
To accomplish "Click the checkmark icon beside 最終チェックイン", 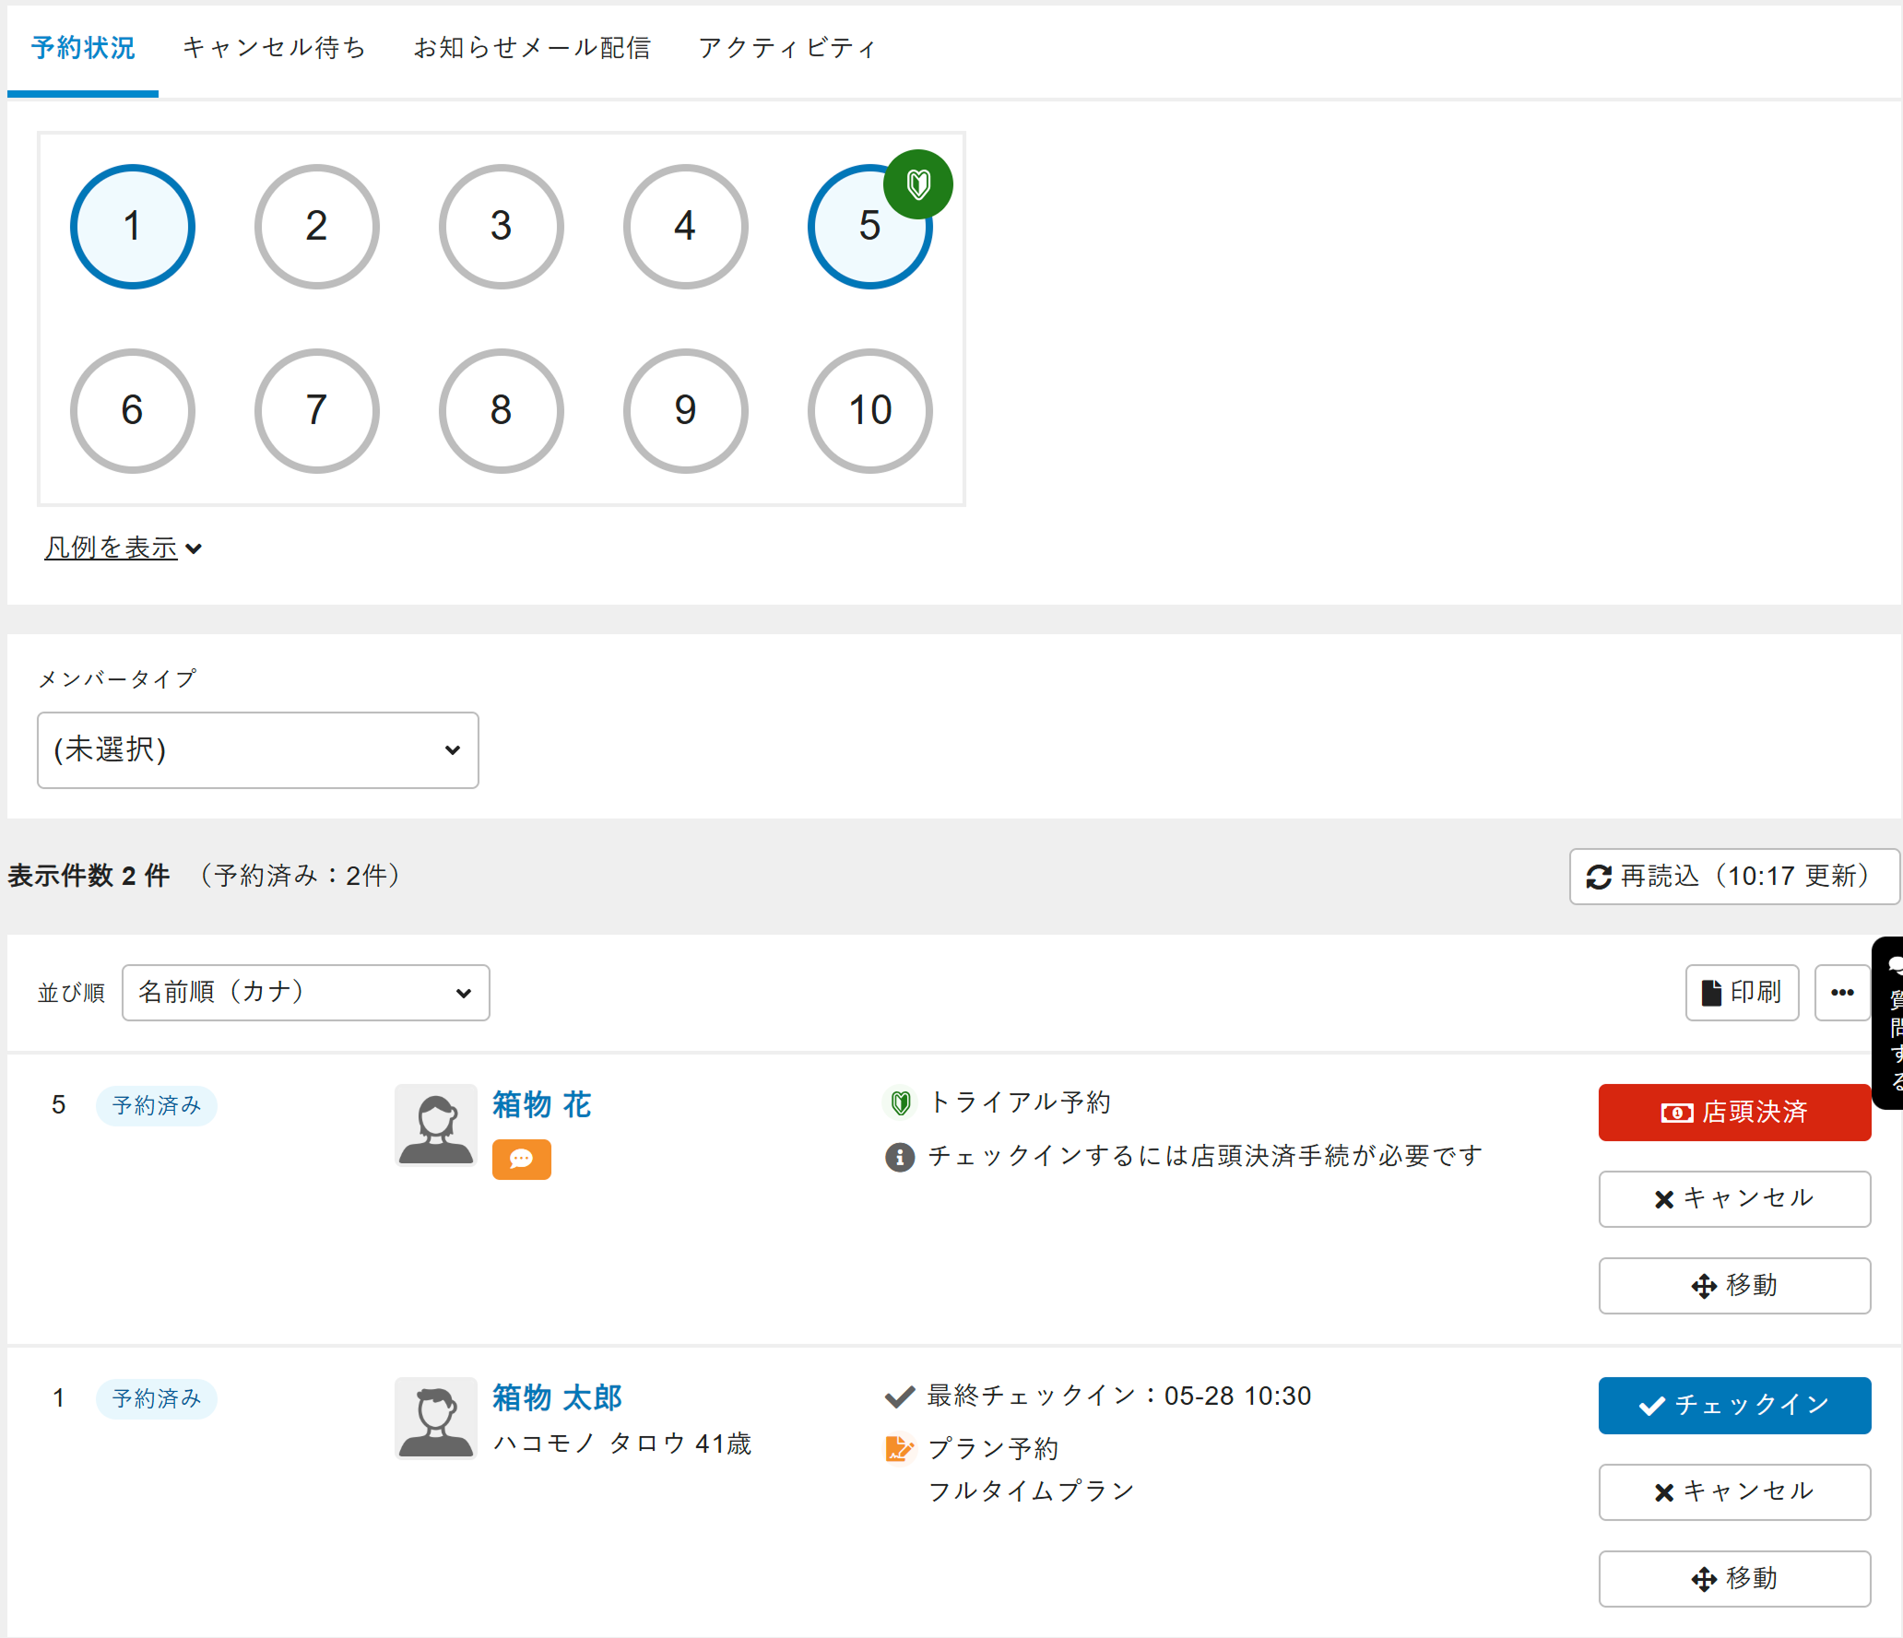I will pos(900,1397).
